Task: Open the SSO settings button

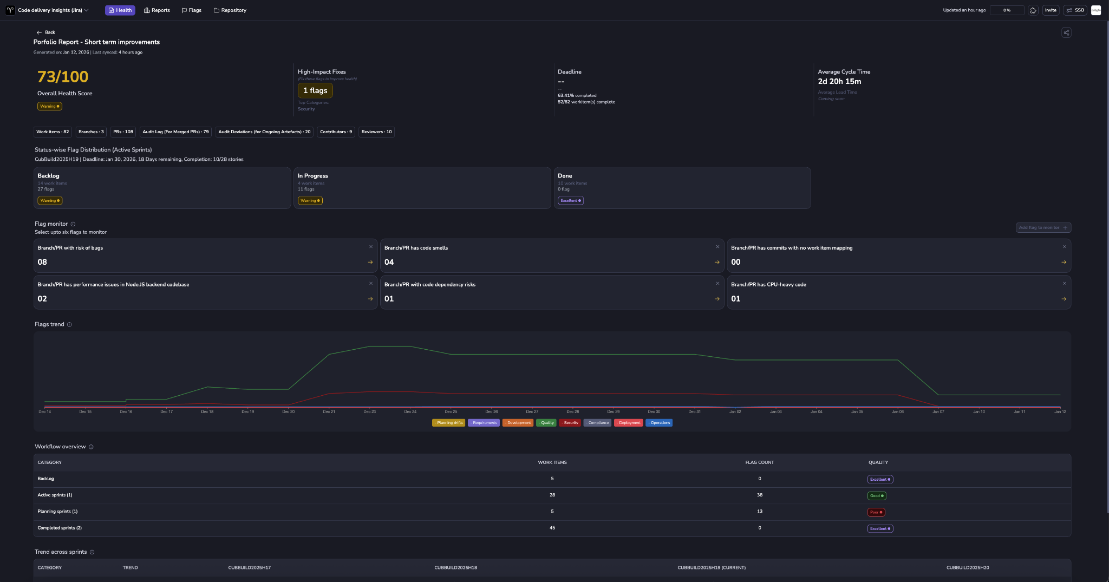Action: click(x=1075, y=10)
